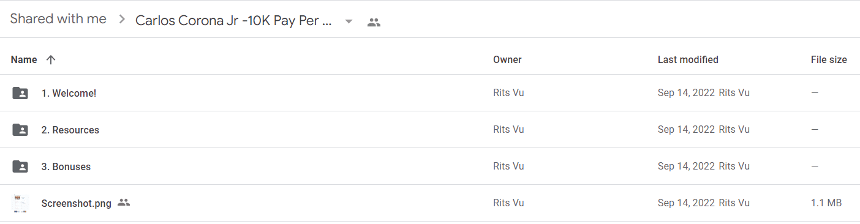Click the shared people icon in the breadcrumb header
This screenshot has height=224, width=860.
click(x=374, y=22)
